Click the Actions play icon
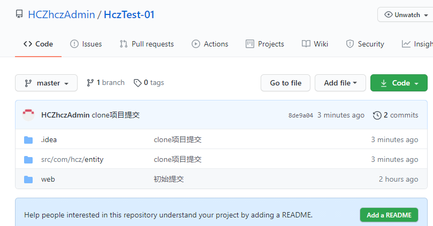This screenshot has width=433, height=226. pos(195,44)
